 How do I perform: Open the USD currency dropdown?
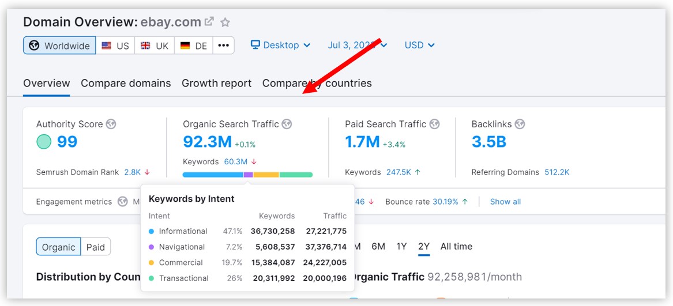pyautogui.click(x=419, y=45)
